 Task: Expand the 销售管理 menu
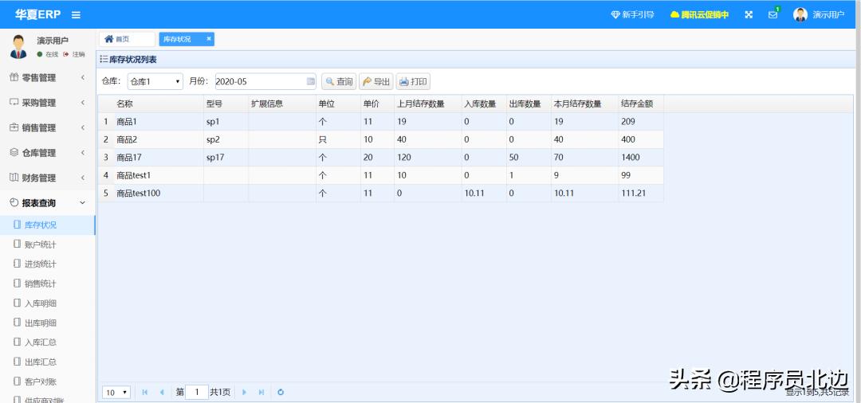48,127
